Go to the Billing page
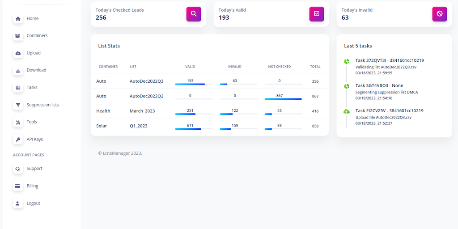Image resolution: width=458 pixels, height=229 pixels. [x=32, y=186]
